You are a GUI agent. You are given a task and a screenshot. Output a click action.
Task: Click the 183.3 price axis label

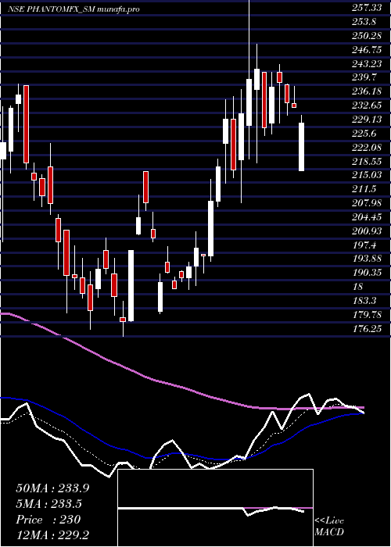click(364, 301)
